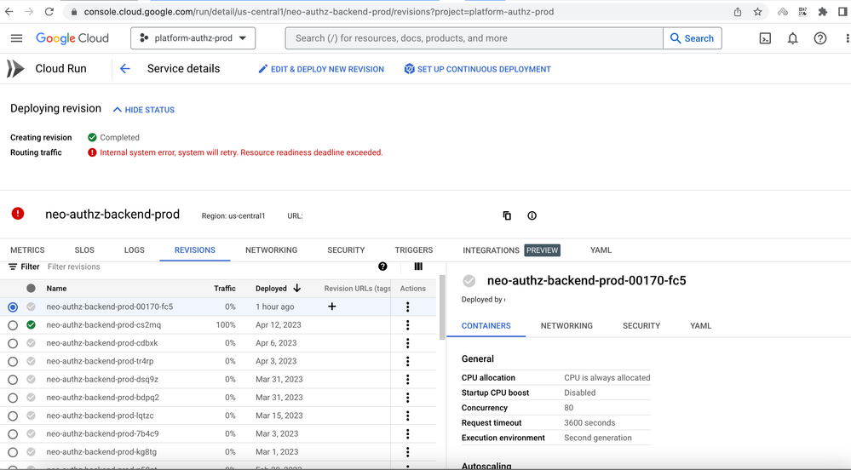Switch to the LOGS tab

point(134,250)
